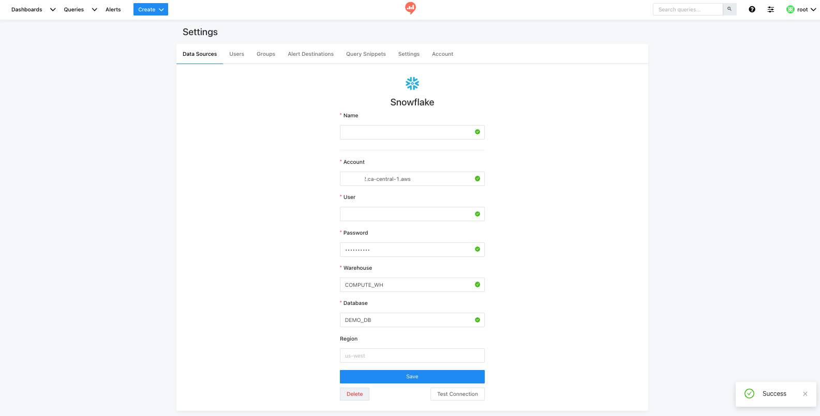Click the Region field label
The height and width of the screenshot is (416, 820).
coord(349,339)
